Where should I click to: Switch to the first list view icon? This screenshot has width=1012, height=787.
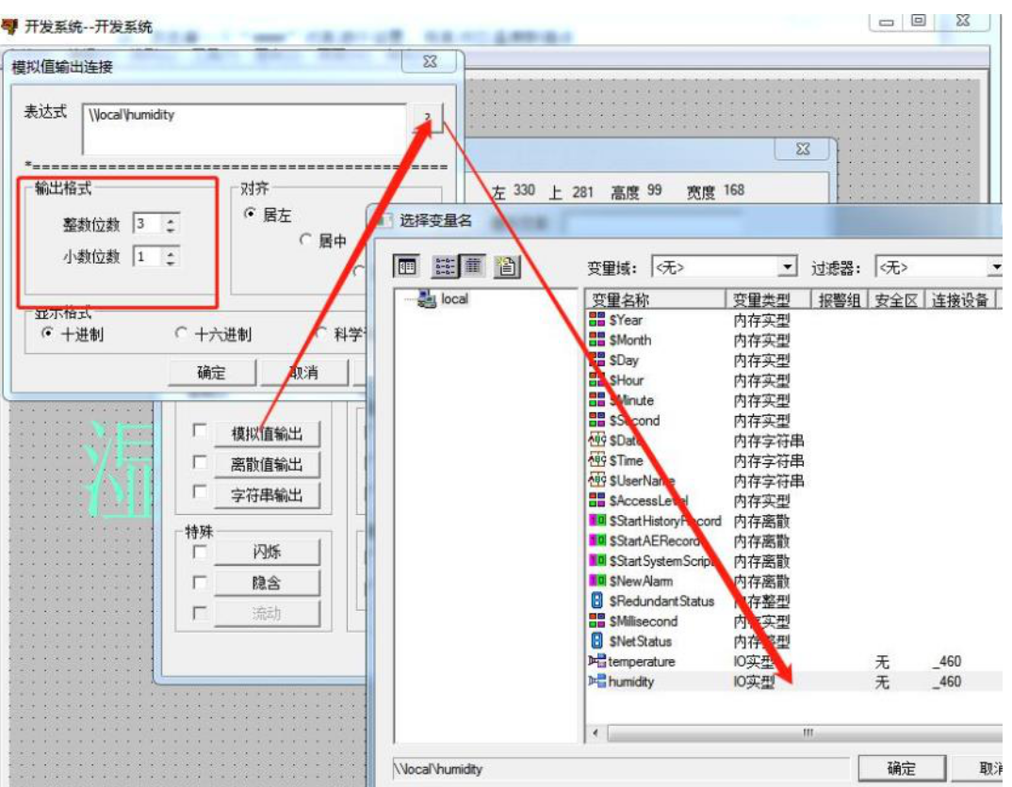click(x=407, y=266)
